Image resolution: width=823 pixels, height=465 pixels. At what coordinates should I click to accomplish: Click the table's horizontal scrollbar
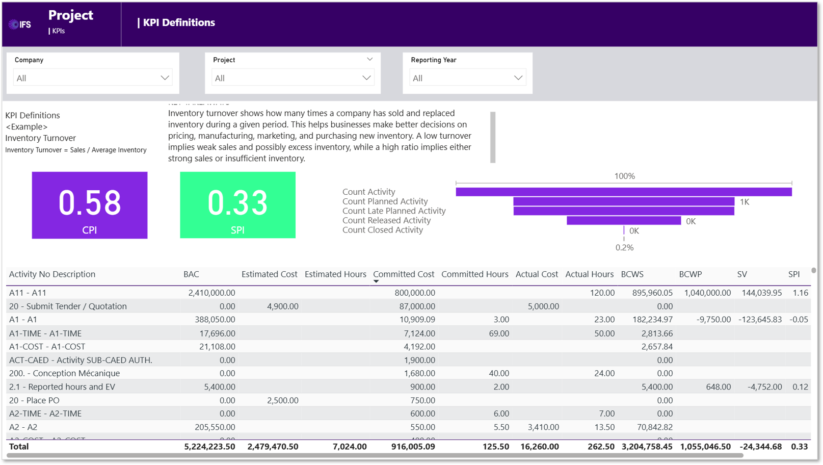coord(375,455)
